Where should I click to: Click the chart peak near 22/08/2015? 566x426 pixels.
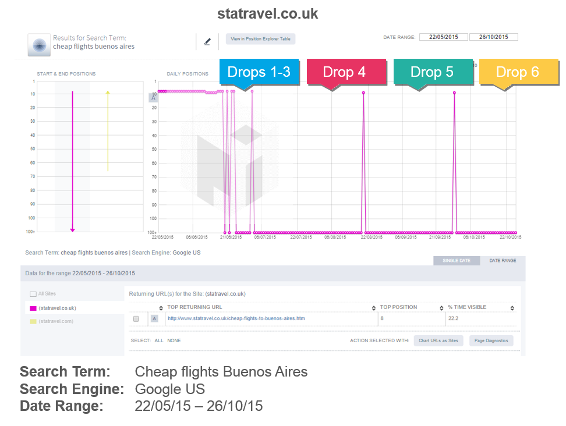point(363,93)
